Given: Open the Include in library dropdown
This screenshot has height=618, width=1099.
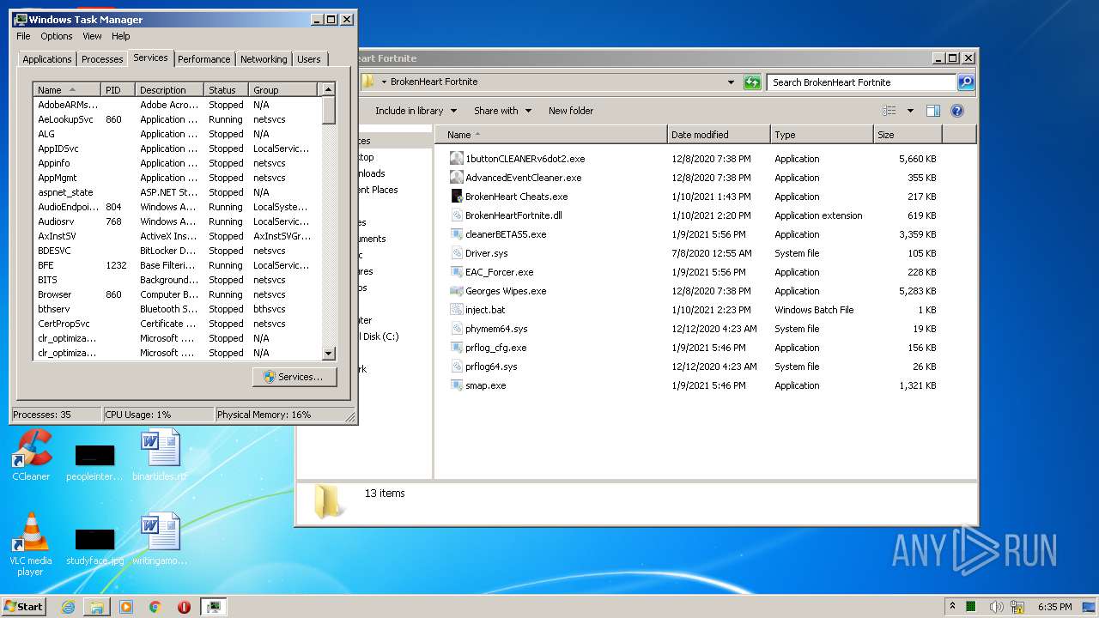Looking at the screenshot, I should 416,111.
